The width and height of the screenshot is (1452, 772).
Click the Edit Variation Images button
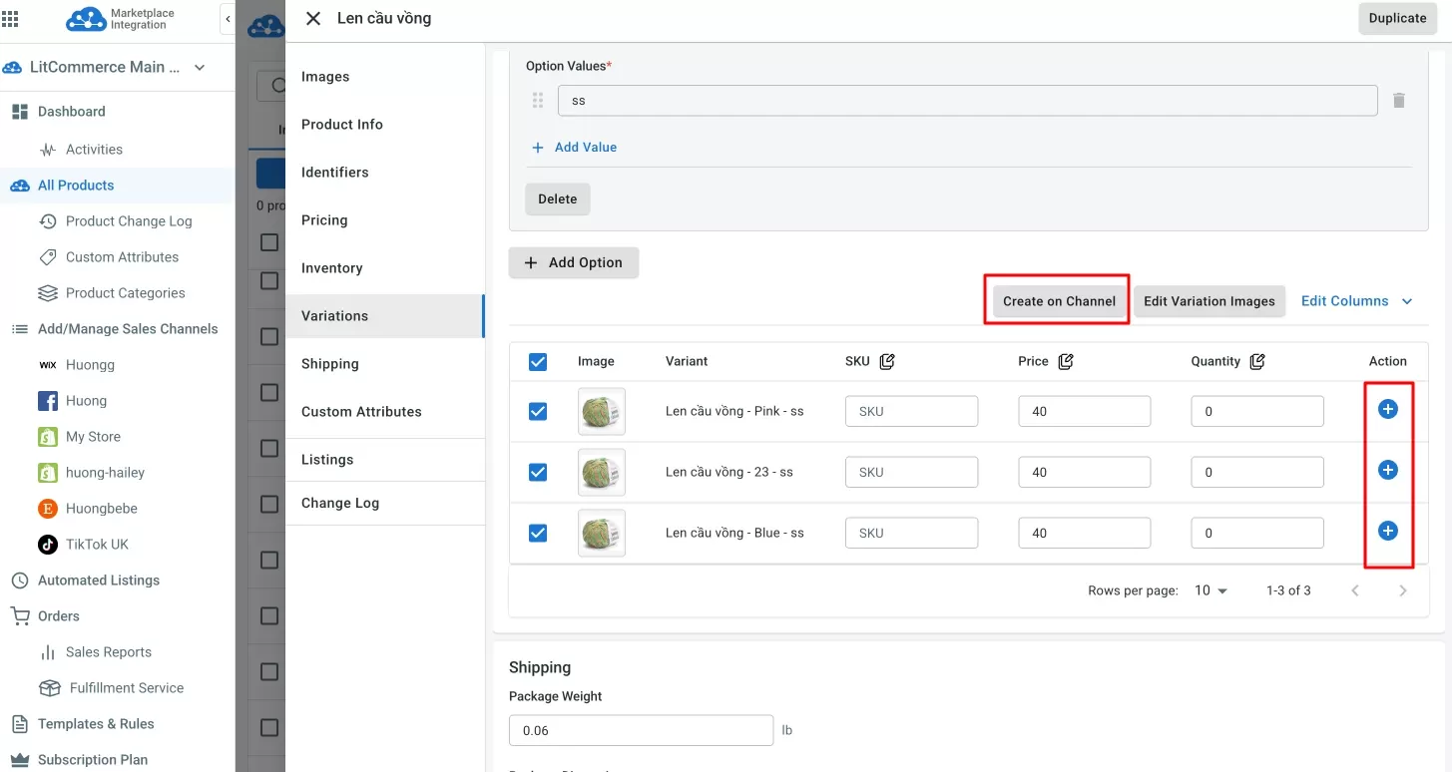coord(1210,301)
